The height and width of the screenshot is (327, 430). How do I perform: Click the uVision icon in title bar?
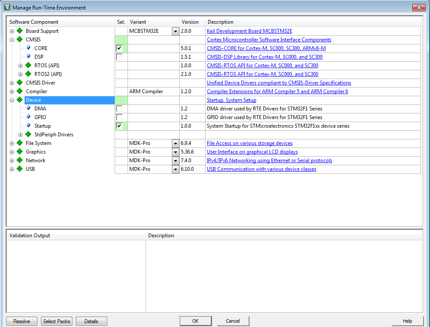pos(7,7)
